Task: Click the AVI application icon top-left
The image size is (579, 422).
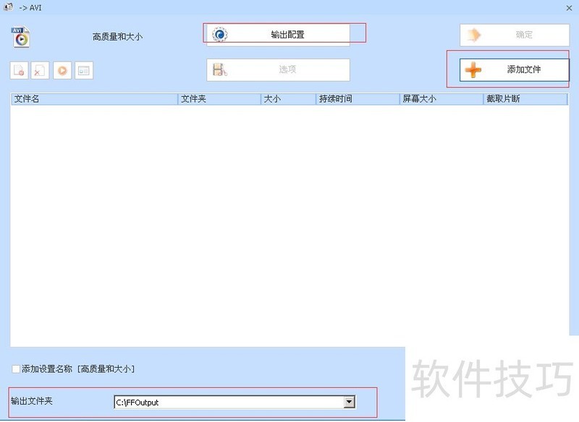Action: tap(20, 35)
